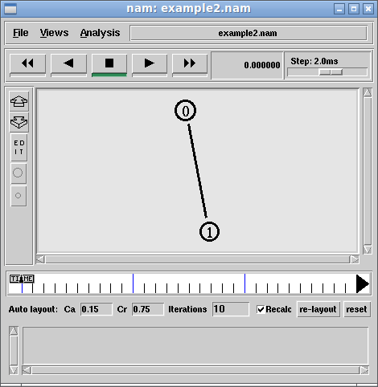
Task: Play the animation forward
Action: point(150,63)
